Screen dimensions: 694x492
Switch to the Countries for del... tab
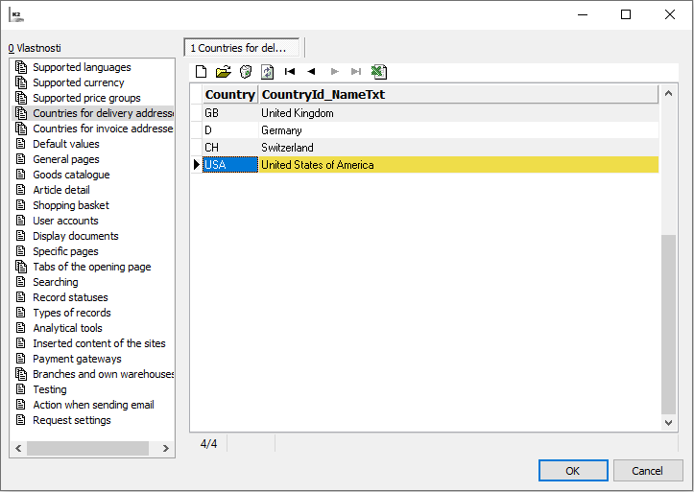tap(242, 48)
